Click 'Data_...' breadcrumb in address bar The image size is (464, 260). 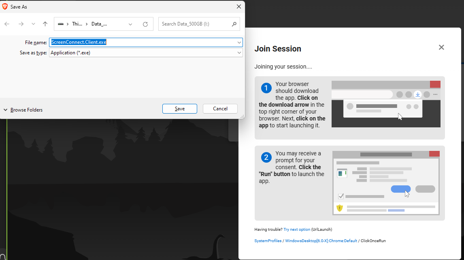coord(99,24)
